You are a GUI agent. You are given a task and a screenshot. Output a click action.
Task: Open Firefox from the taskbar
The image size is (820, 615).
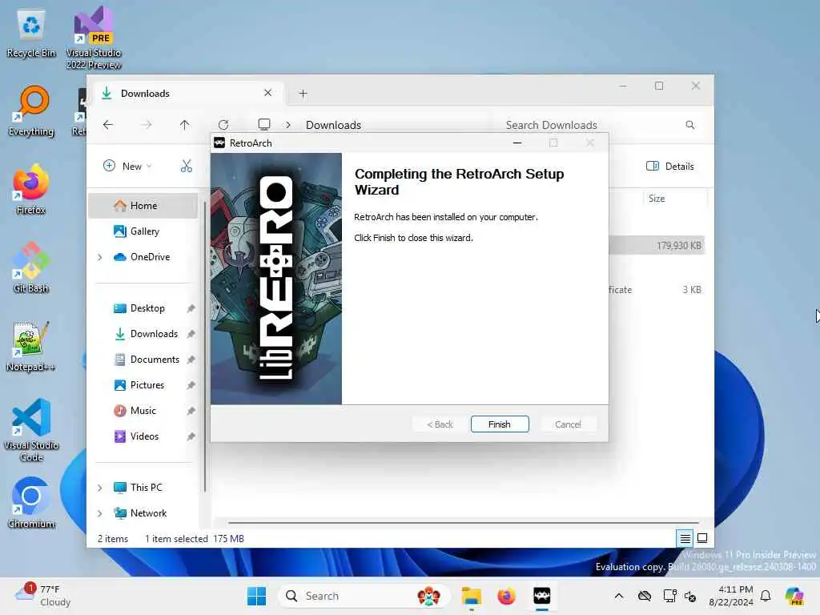click(506, 596)
